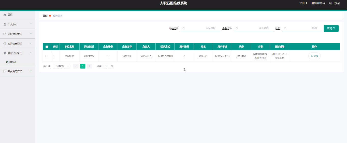Viewport: 347px width, 143px height.
Task: Click the red home icon in breadcrumb
Action: [50, 16]
